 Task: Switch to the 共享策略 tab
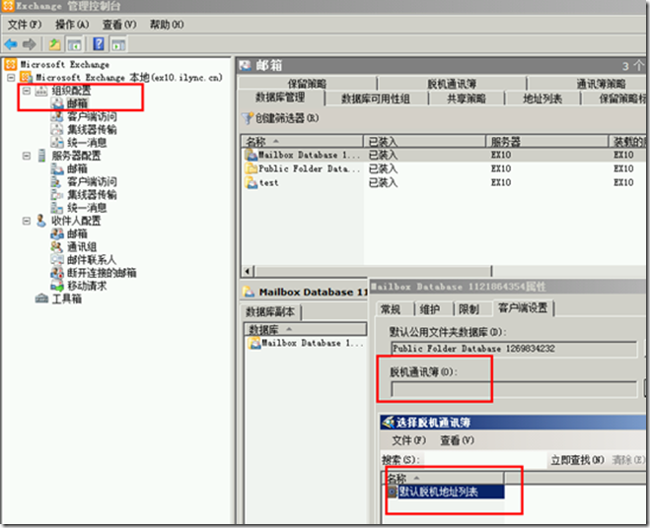(x=466, y=99)
